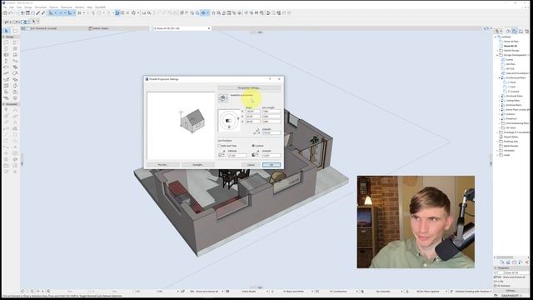Open the Publisher Sets in Navigator
This screenshot has height=300, width=533.
pos(526,31)
